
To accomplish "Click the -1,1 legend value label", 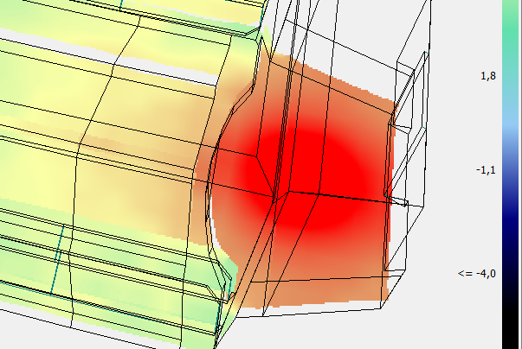I will pyautogui.click(x=486, y=170).
